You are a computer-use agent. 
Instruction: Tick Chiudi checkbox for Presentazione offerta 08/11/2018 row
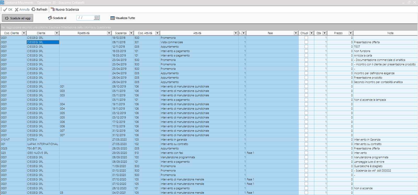(306, 42)
